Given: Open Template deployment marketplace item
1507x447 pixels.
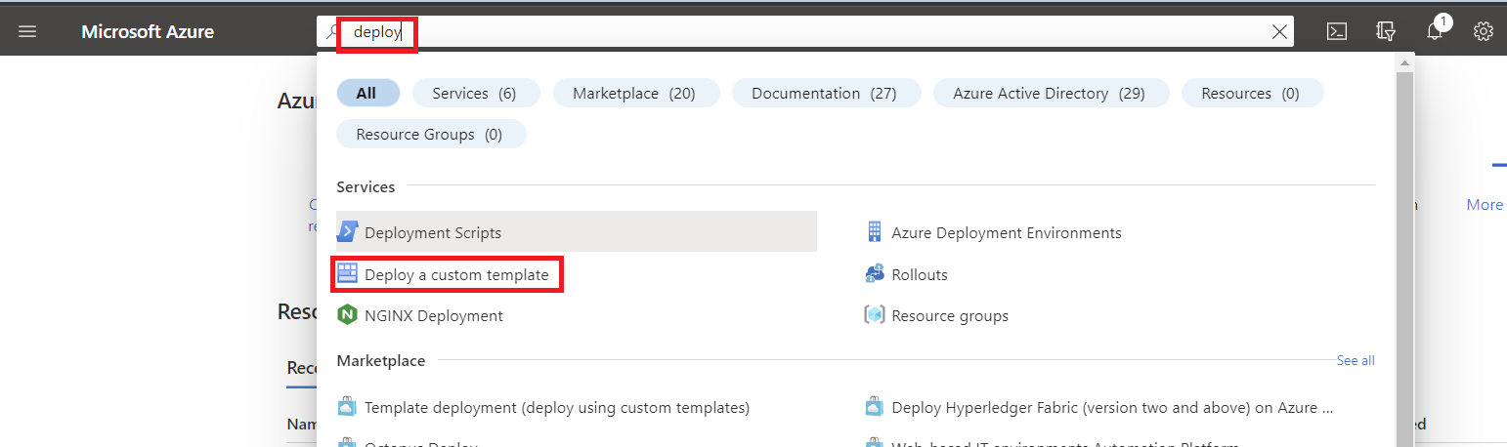Looking at the screenshot, I should (557, 407).
